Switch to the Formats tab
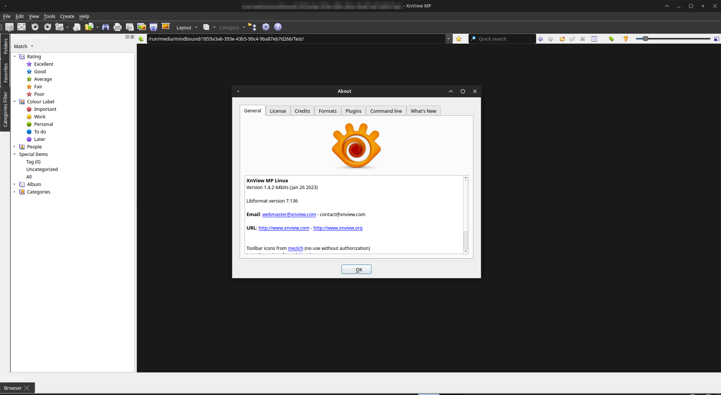The height and width of the screenshot is (395, 721). [x=328, y=111]
